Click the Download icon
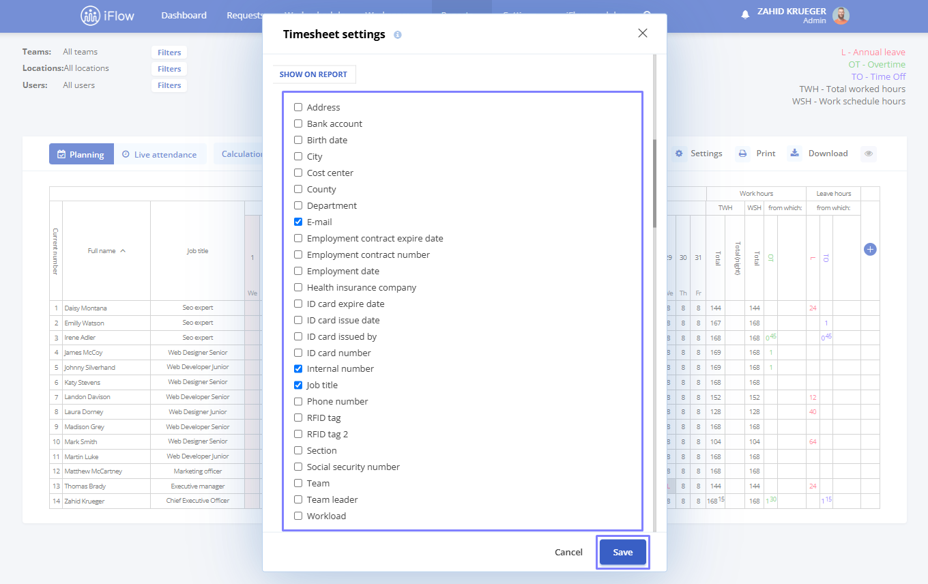 click(794, 153)
